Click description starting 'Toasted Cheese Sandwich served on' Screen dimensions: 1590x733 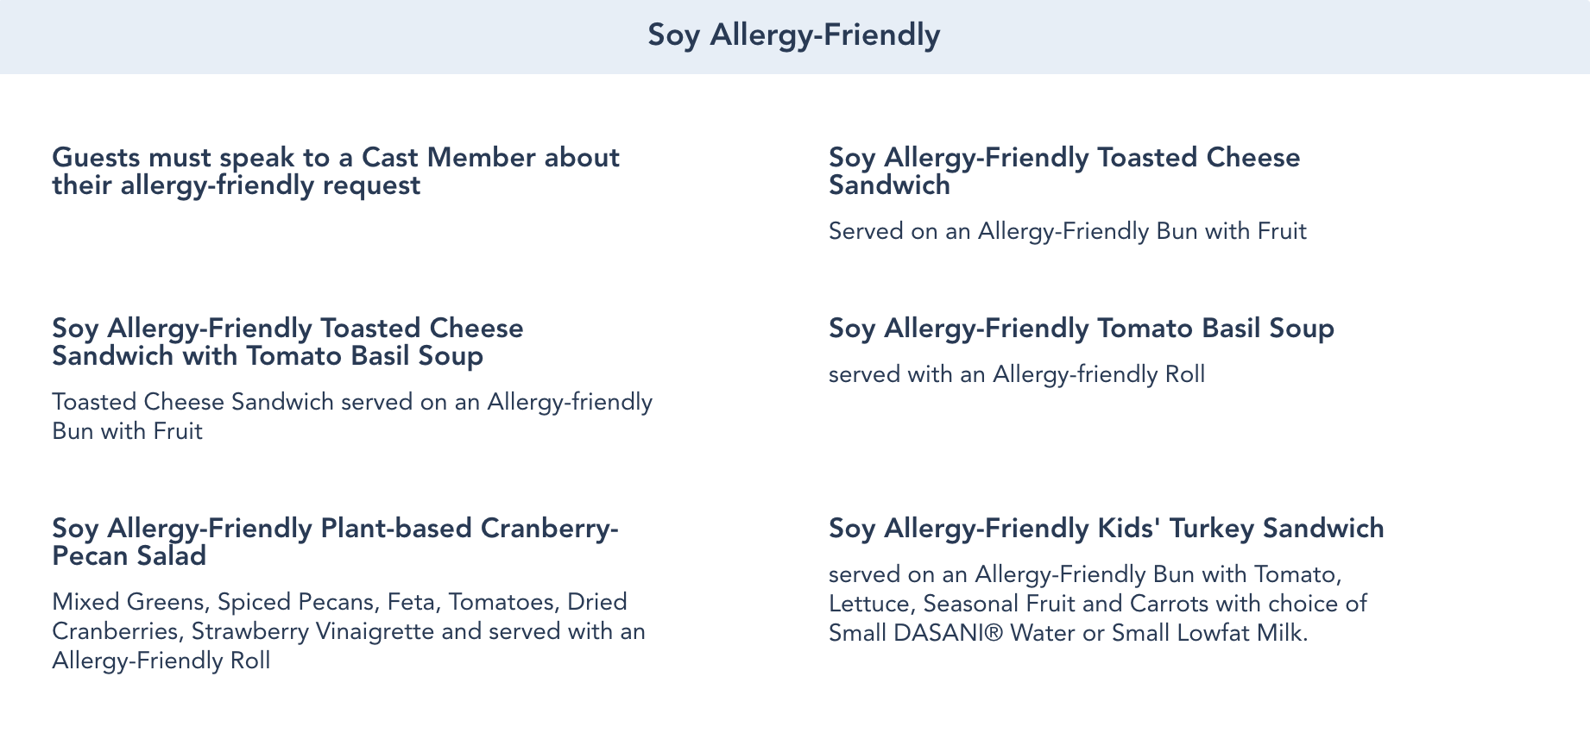point(351,416)
